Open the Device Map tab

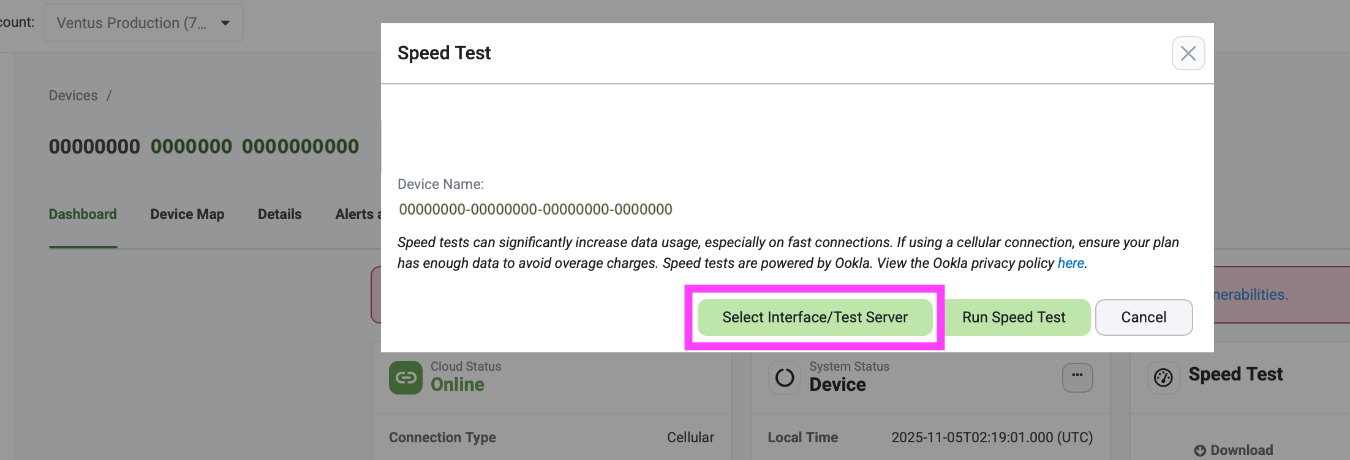point(187,214)
